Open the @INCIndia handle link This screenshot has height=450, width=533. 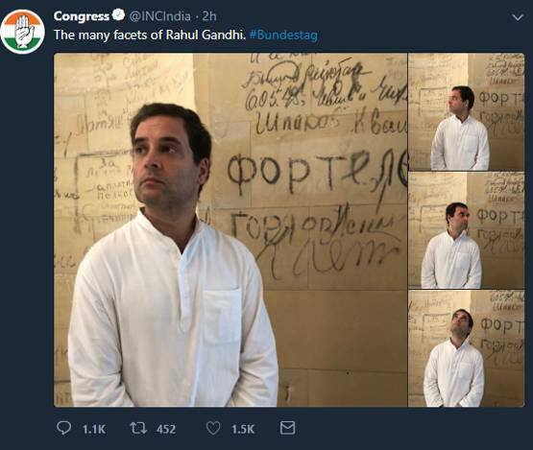pyautogui.click(x=159, y=16)
